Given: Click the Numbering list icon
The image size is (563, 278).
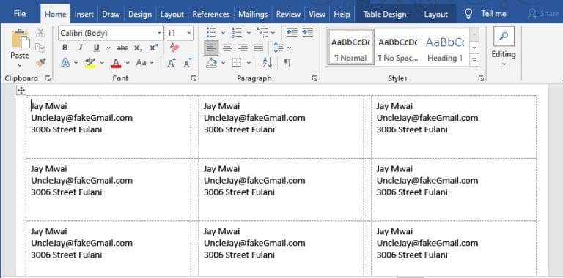Looking at the screenshot, I should (237, 33).
